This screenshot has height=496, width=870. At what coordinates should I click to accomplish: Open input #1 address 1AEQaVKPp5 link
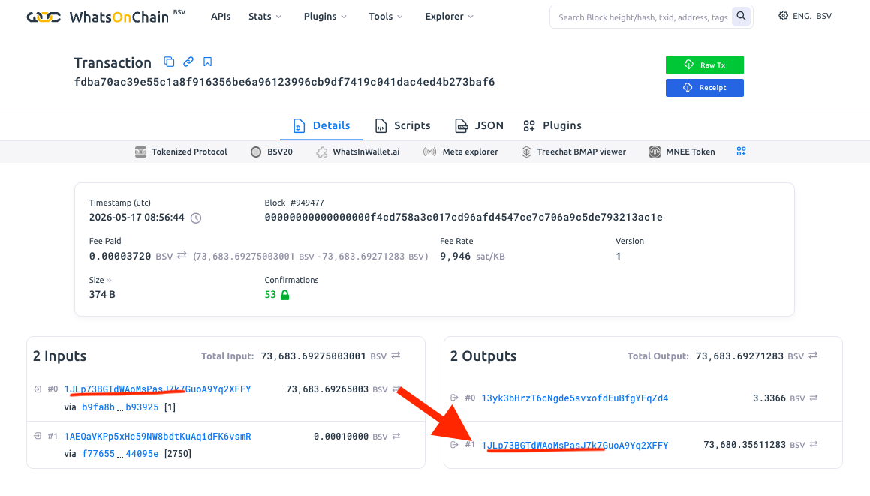point(158,437)
